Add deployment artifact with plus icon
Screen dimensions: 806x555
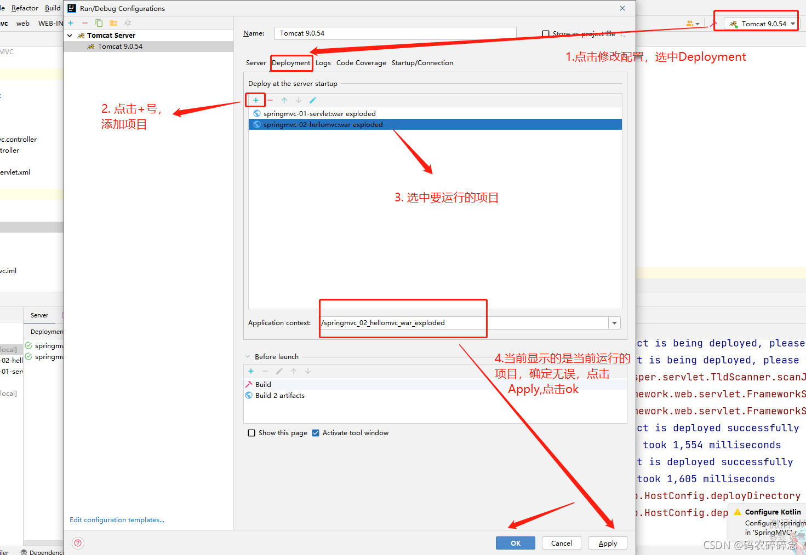[x=256, y=100]
